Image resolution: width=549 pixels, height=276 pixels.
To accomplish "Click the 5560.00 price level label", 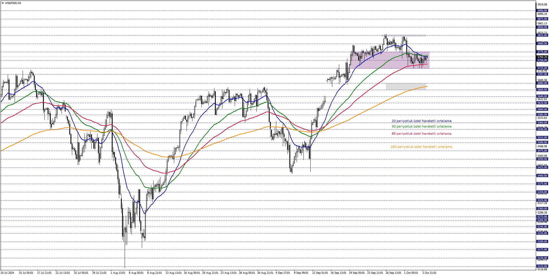I will [x=542, y=123].
